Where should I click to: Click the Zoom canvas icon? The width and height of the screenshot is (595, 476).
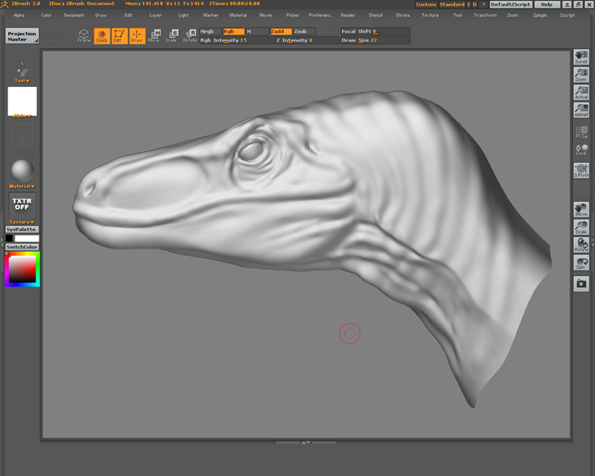[581, 75]
